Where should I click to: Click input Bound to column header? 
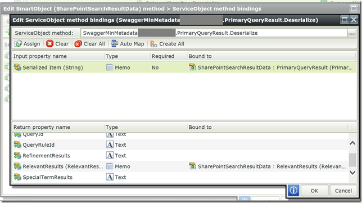coord(200,56)
